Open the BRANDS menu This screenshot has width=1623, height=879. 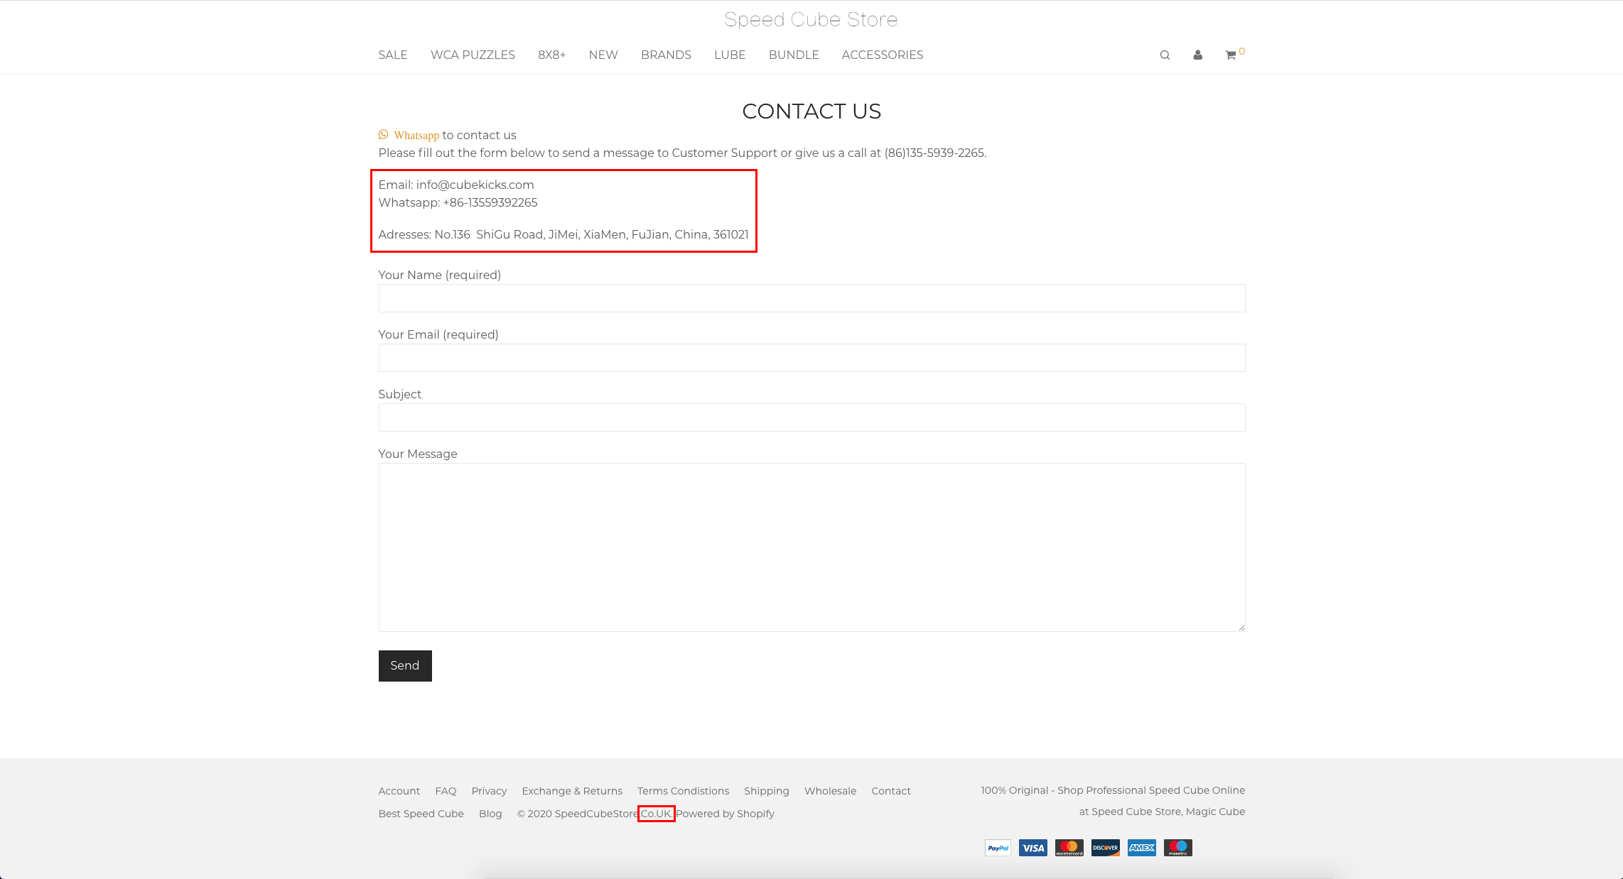666,55
